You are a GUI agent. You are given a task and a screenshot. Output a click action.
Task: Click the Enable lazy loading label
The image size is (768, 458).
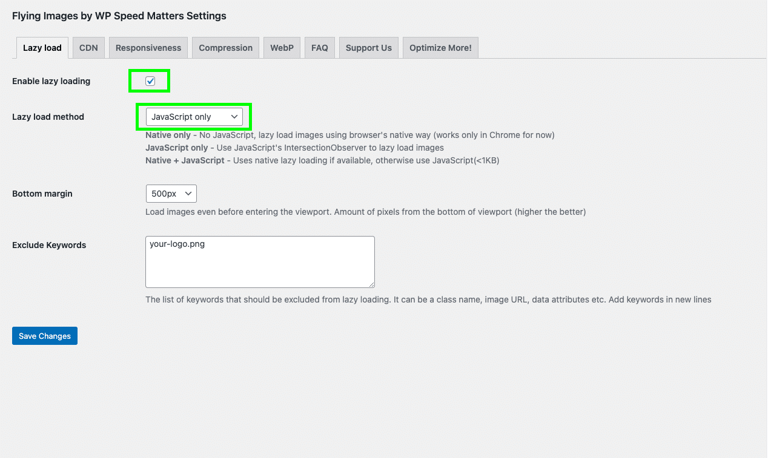click(51, 81)
